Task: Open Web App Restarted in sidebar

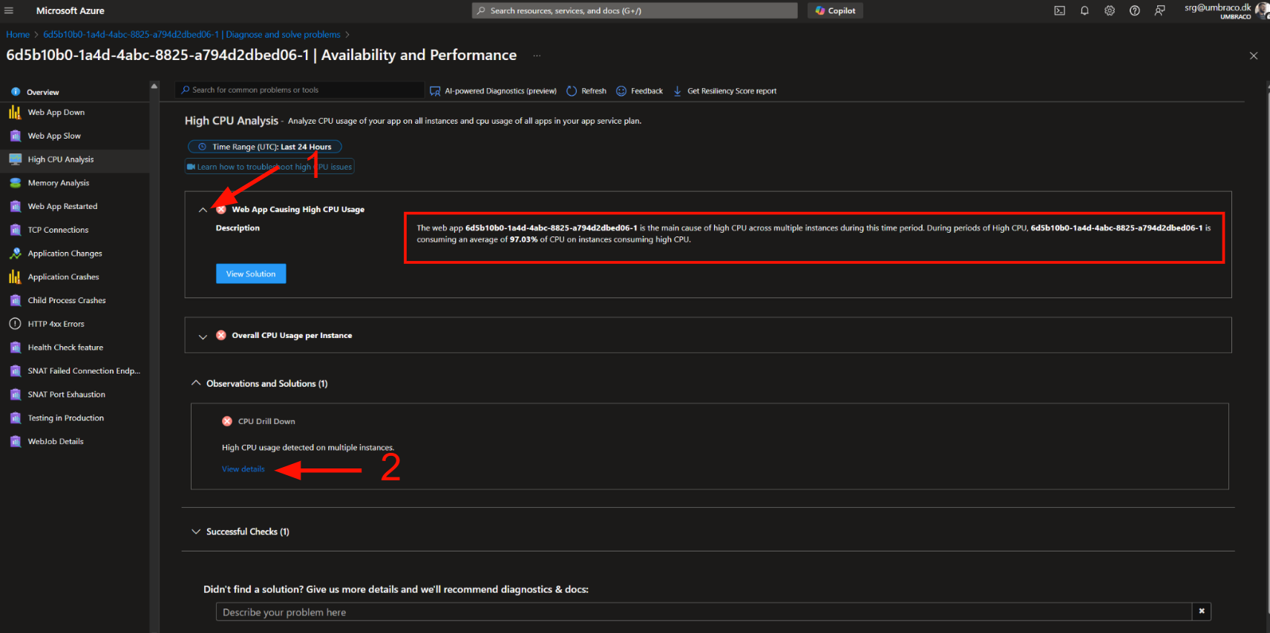Action: click(62, 207)
